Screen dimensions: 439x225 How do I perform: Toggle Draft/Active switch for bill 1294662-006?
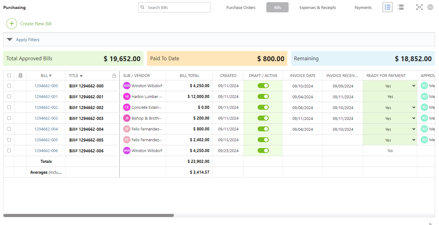(x=263, y=151)
